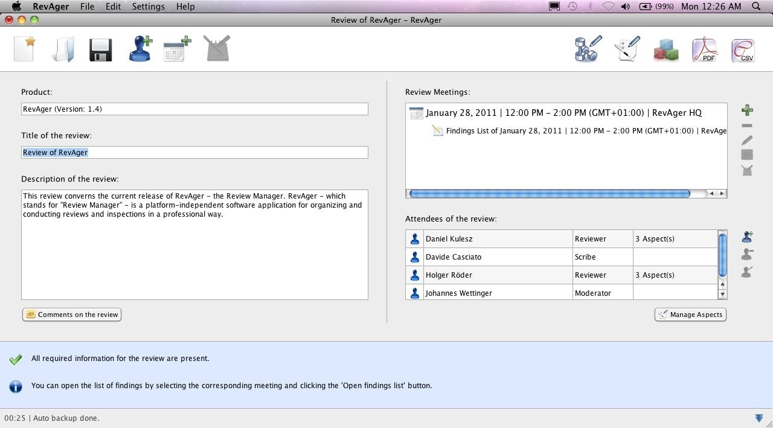Open the Edit menu
The image size is (773, 428).
point(113,7)
